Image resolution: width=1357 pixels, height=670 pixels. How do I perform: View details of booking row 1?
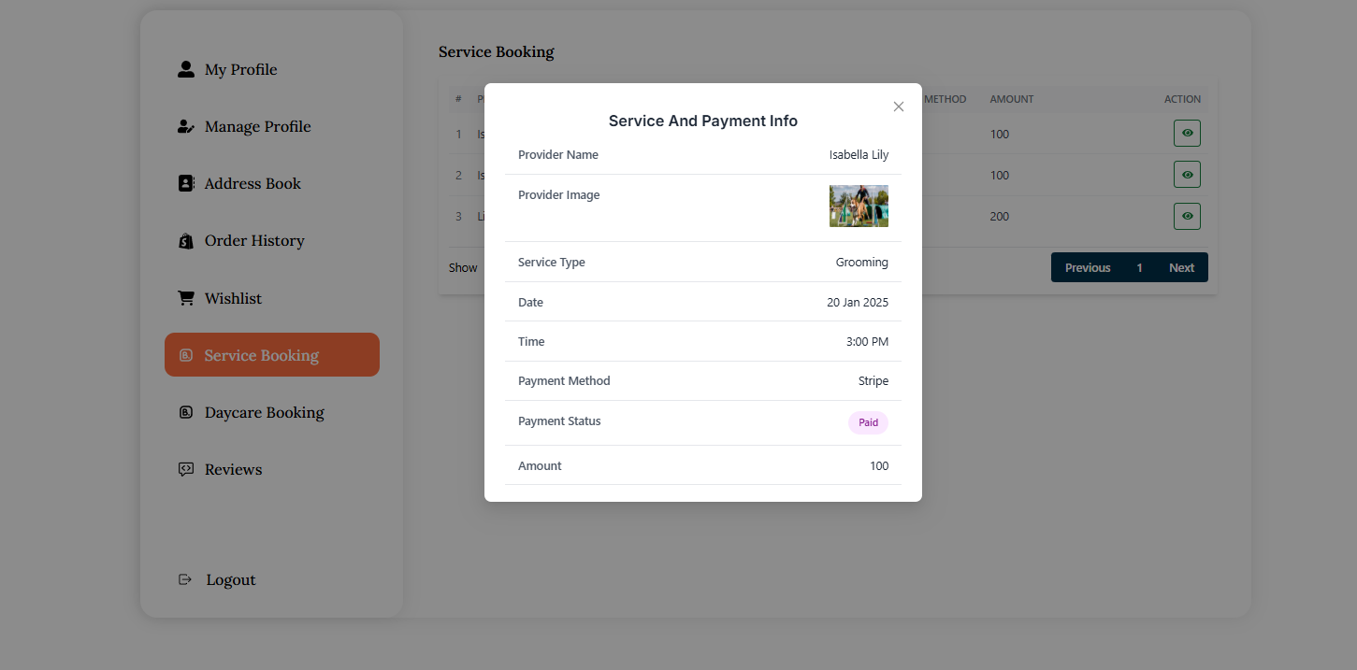(x=1187, y=134)
